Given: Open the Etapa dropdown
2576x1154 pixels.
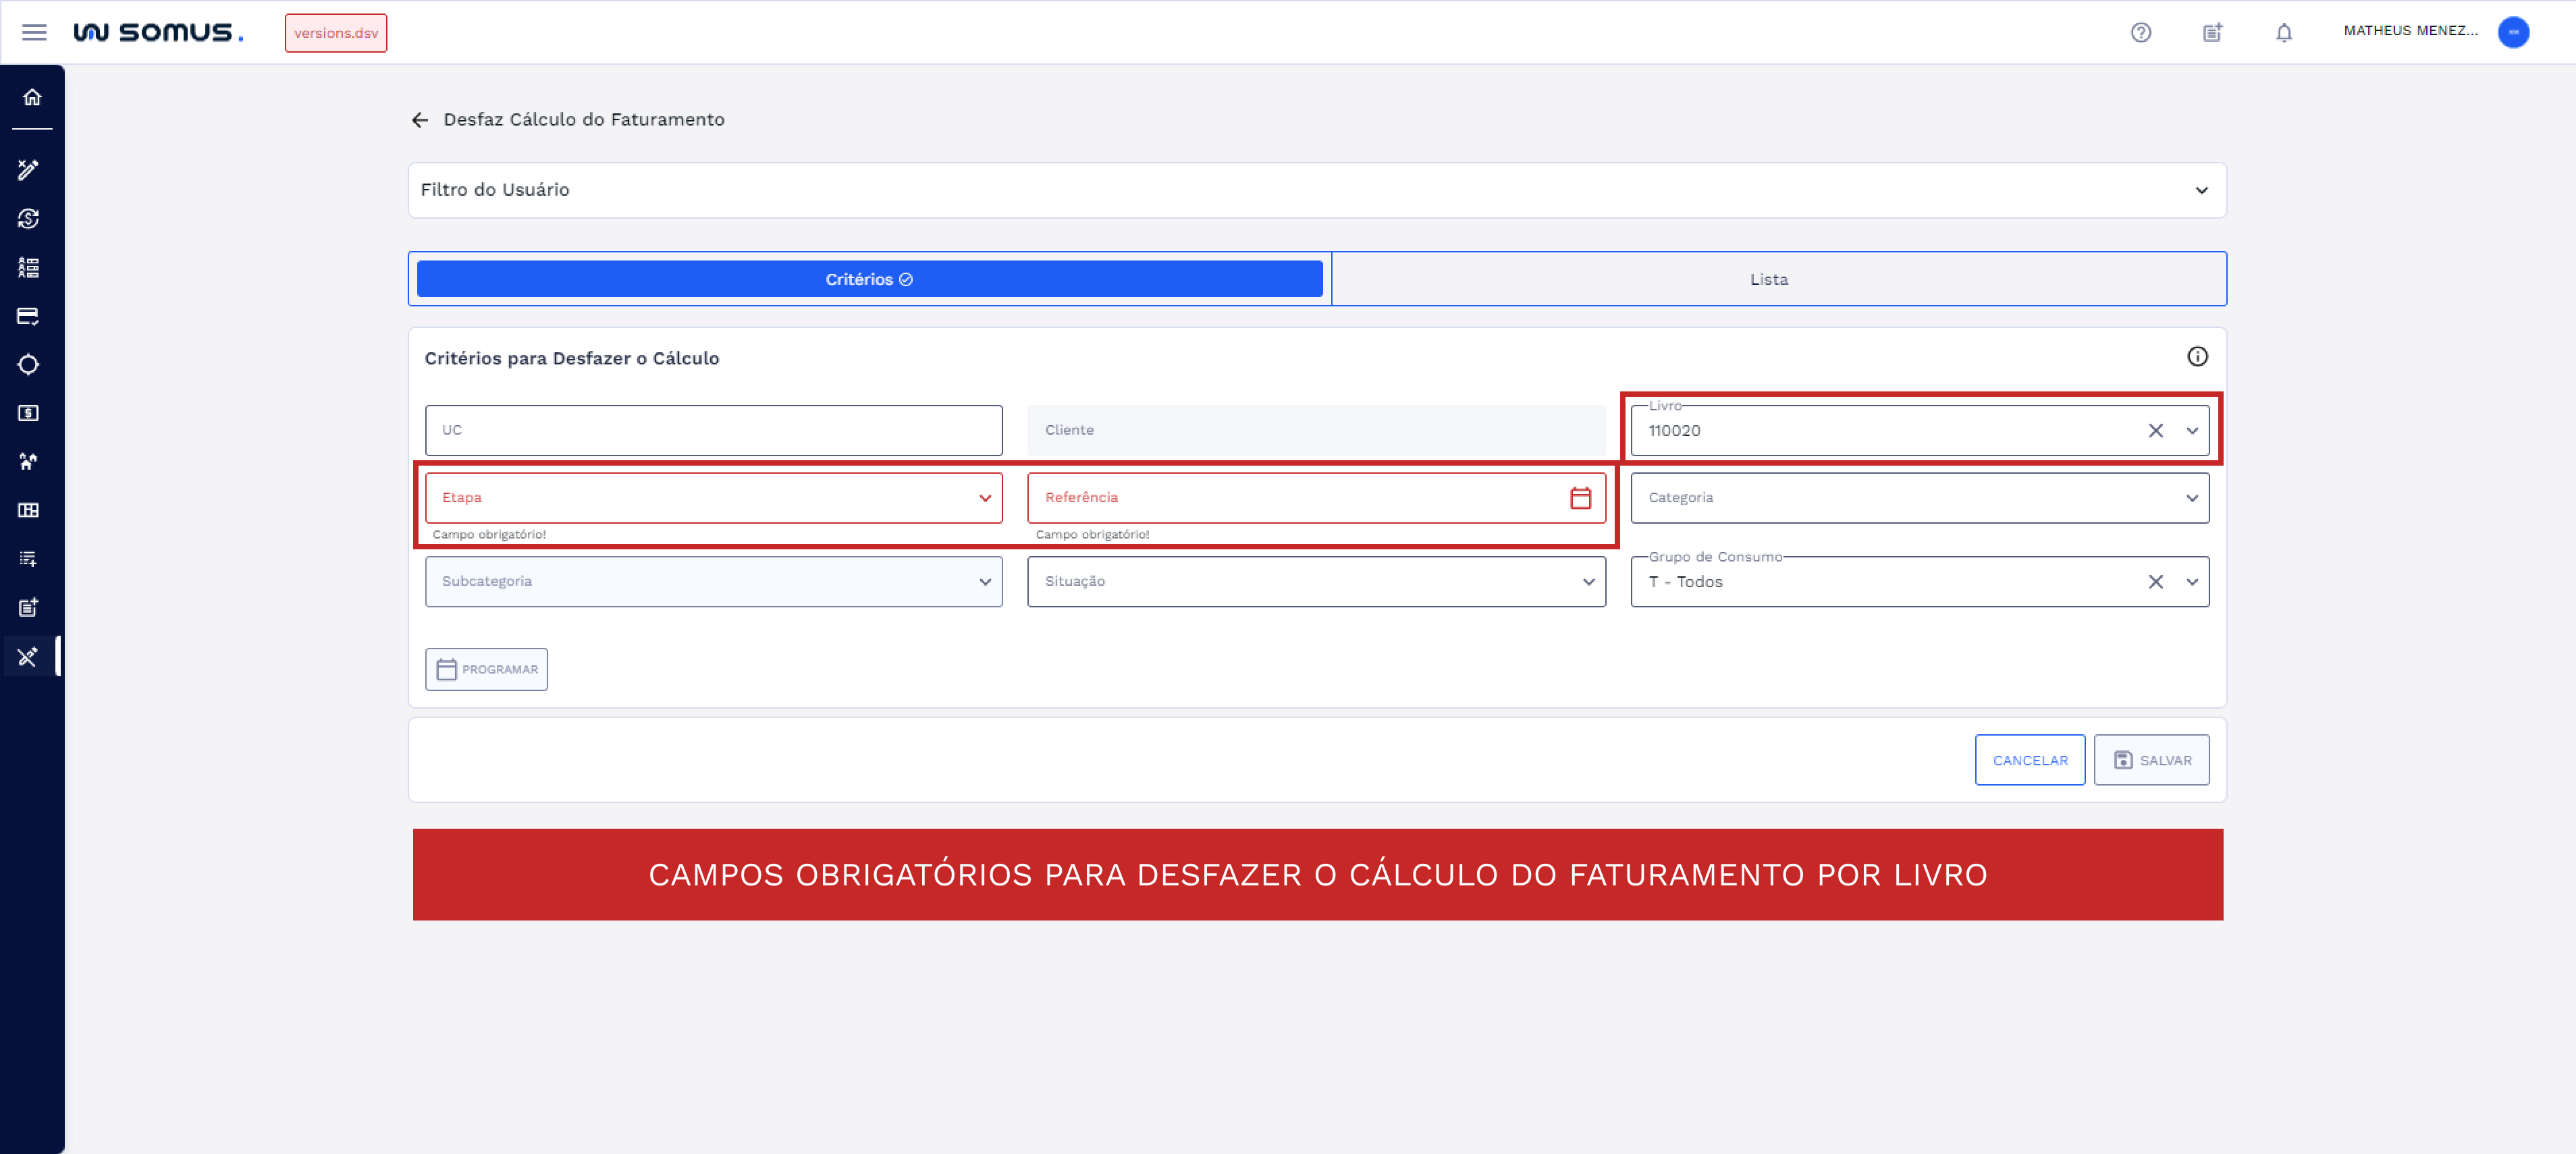Looking at the screenshot, I should (x=985, y=497).
